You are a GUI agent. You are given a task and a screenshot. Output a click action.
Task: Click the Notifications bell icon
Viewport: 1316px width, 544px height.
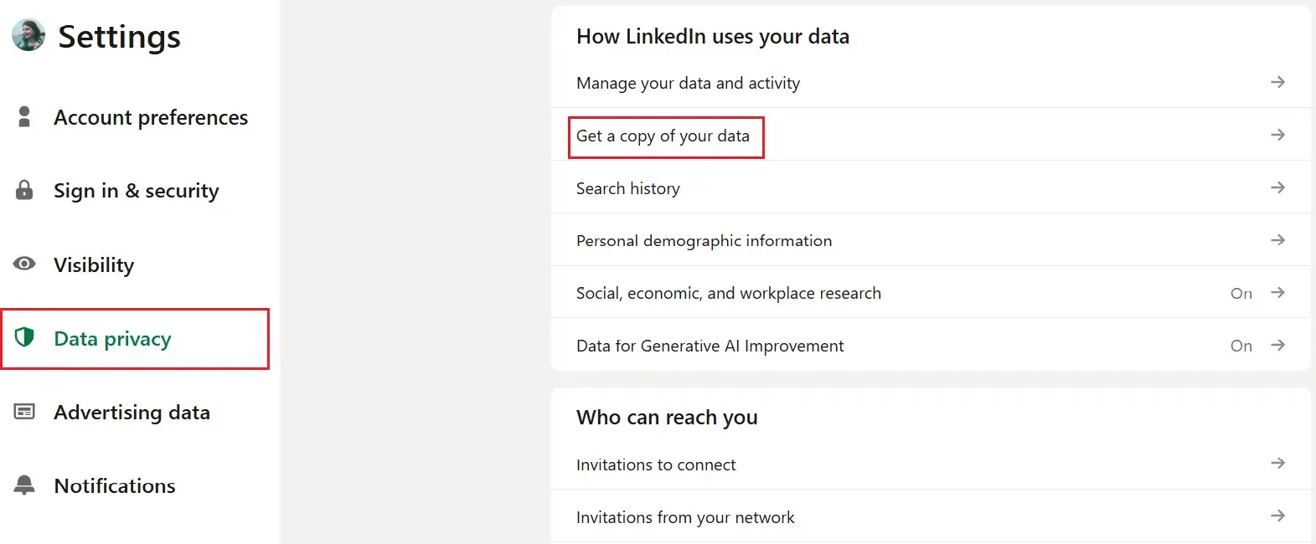[x=24, y=485]
